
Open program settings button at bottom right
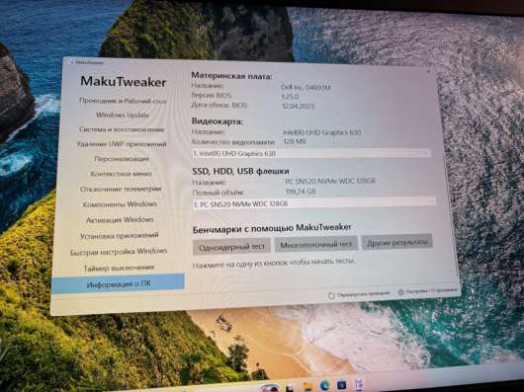pyautogui.click(x=428, y=291)
